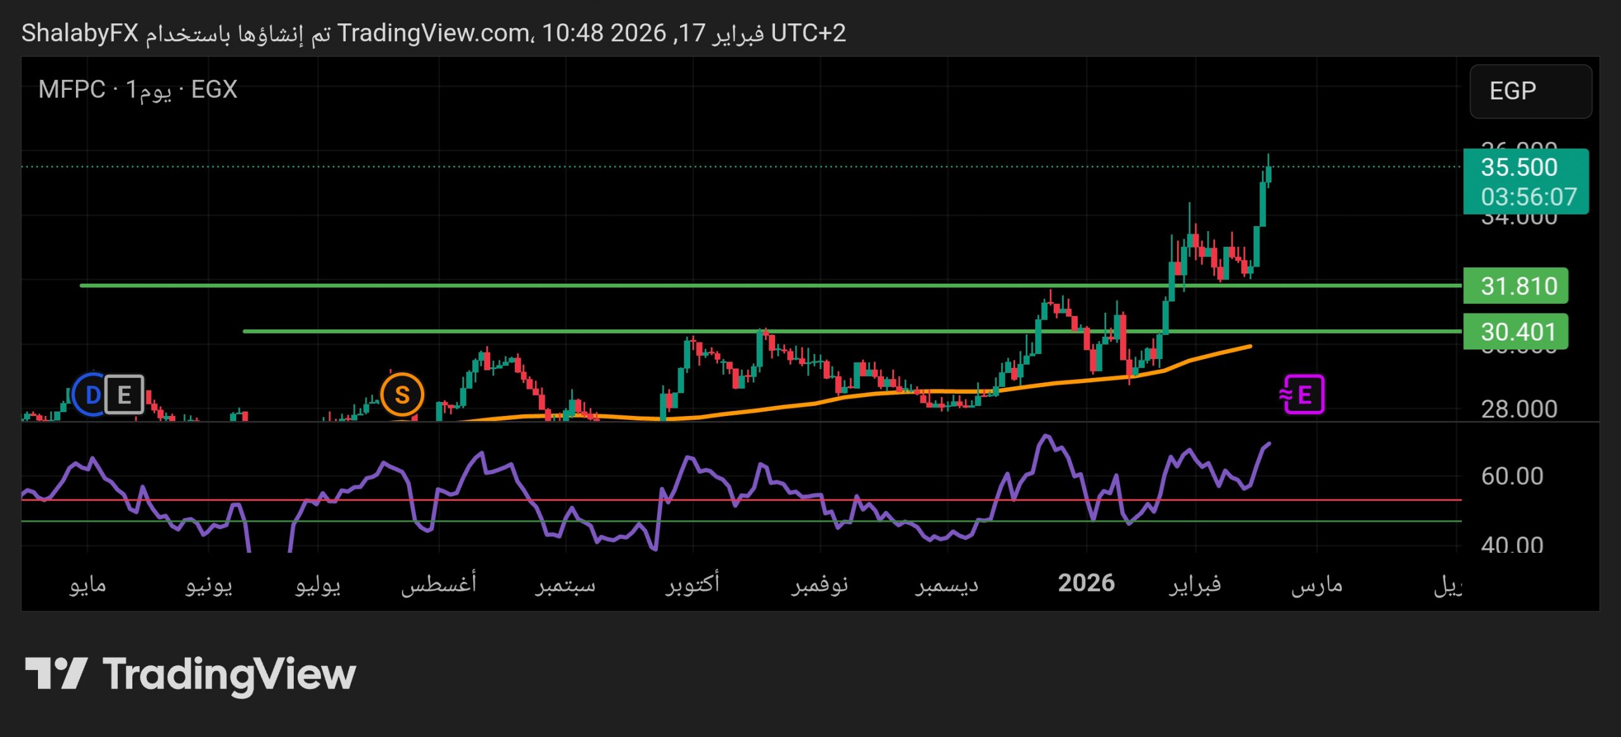Image resolution: width=1621 pixels, height=737 pixels.
Task: Click the gray E earnings marker
Action: pyautogui.click(x=125, y=395)
